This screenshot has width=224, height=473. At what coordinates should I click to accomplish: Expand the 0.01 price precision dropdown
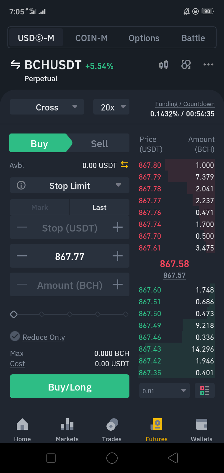pyautogui.click(x=165, y=391)
